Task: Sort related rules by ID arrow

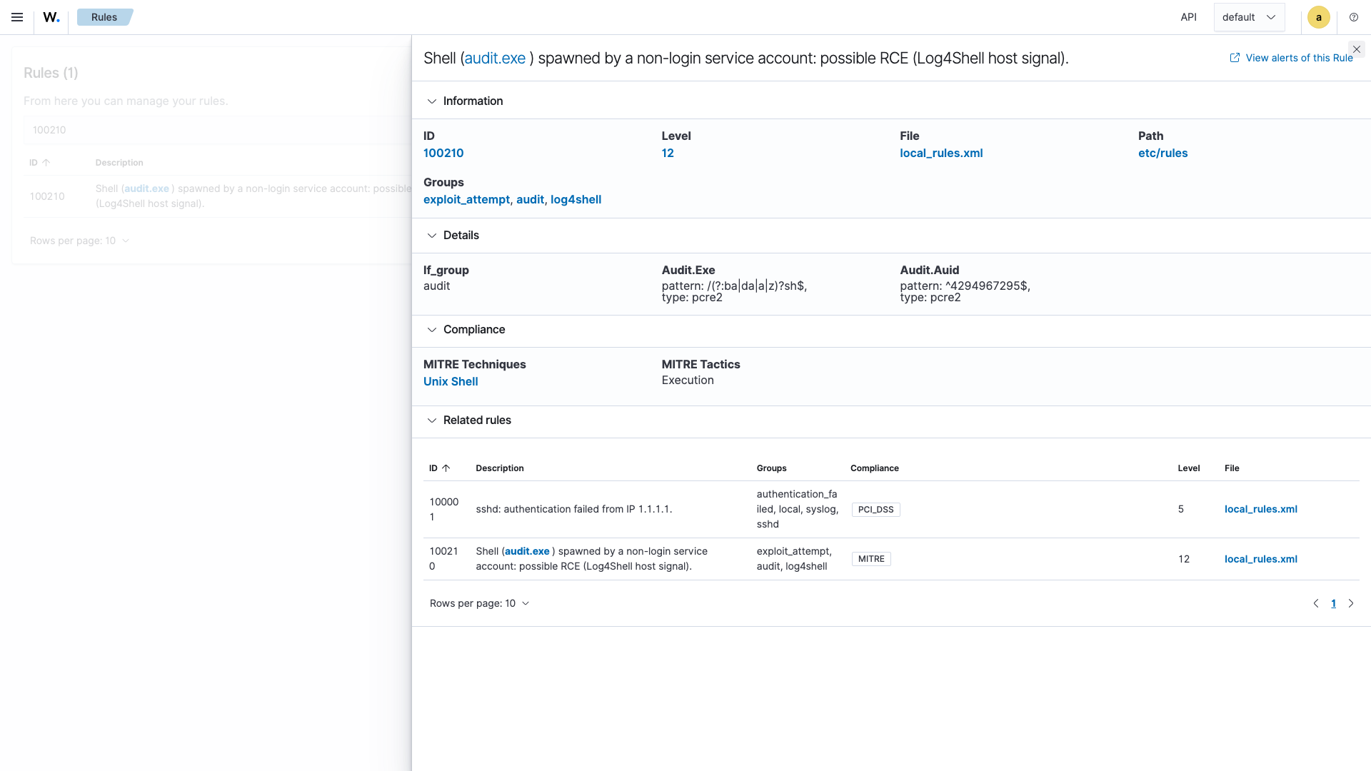Action: click(446, 468)
